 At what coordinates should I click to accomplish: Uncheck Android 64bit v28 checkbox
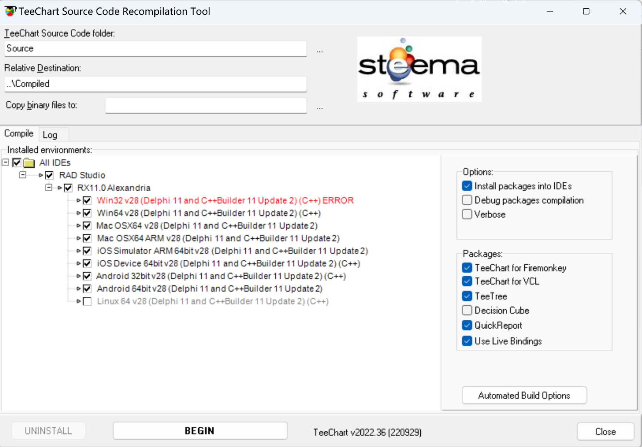[87, 288]
